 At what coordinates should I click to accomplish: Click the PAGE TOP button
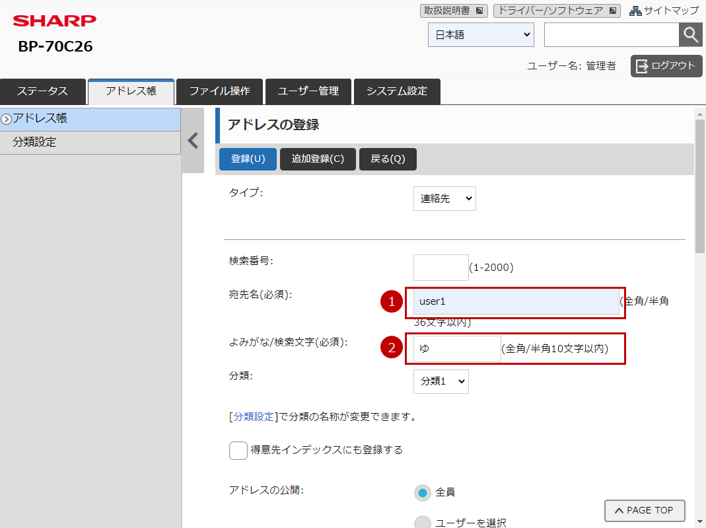click(645, 510)
